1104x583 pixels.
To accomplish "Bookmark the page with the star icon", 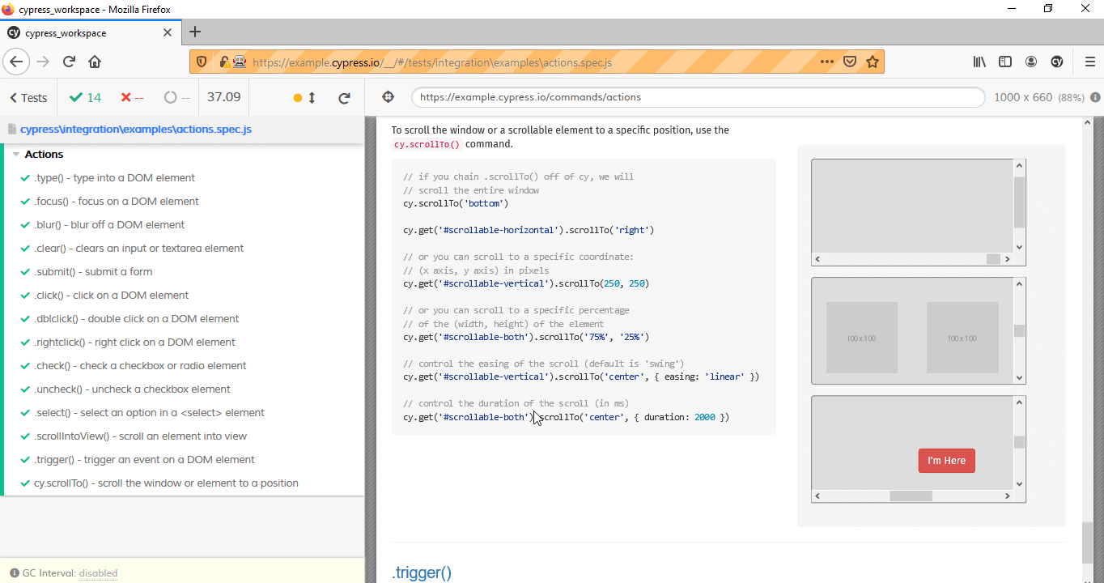I will [873, 62].
